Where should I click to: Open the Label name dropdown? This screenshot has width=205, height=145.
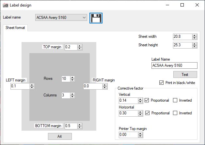61,18
